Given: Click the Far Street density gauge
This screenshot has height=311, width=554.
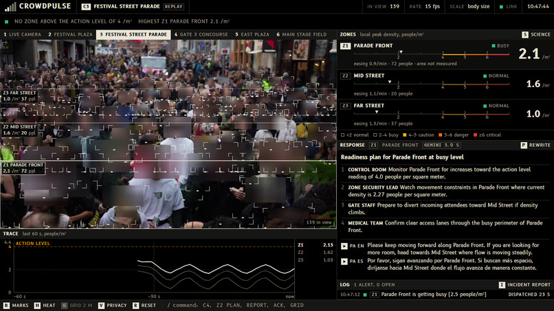Looking at the screenshot, I should click(432, 115).
